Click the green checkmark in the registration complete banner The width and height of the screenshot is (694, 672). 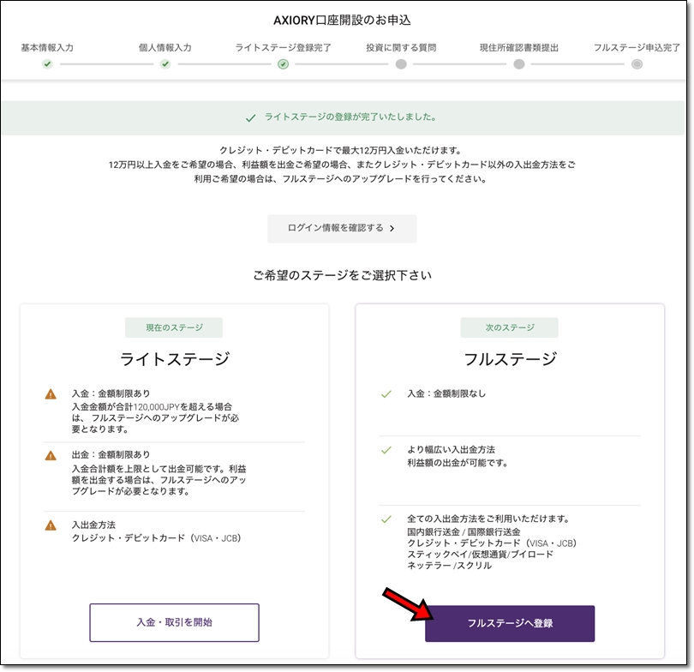tap(250, 117)
